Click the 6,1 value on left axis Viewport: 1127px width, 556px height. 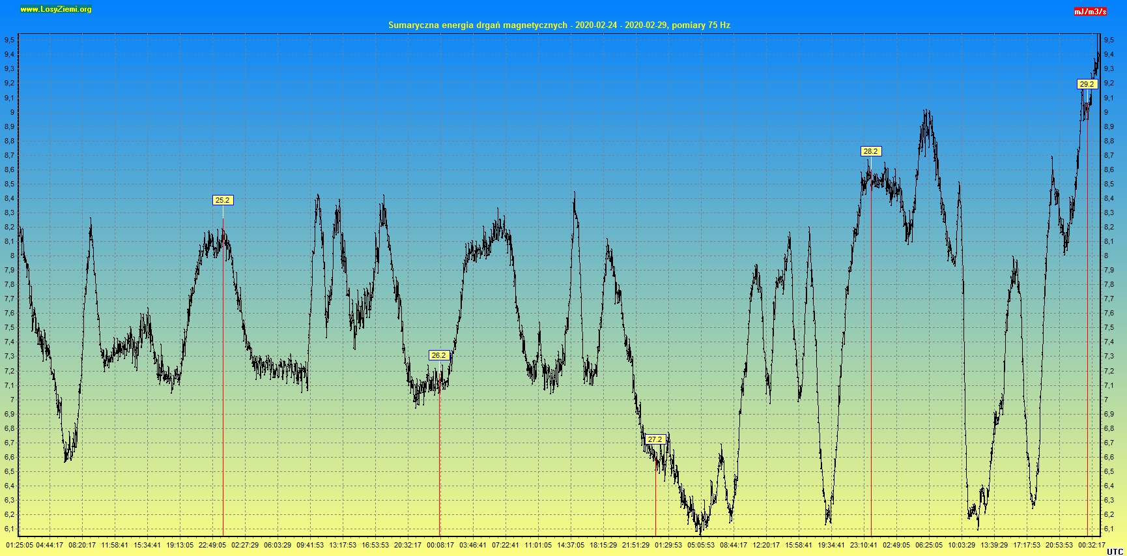(9, 529)
